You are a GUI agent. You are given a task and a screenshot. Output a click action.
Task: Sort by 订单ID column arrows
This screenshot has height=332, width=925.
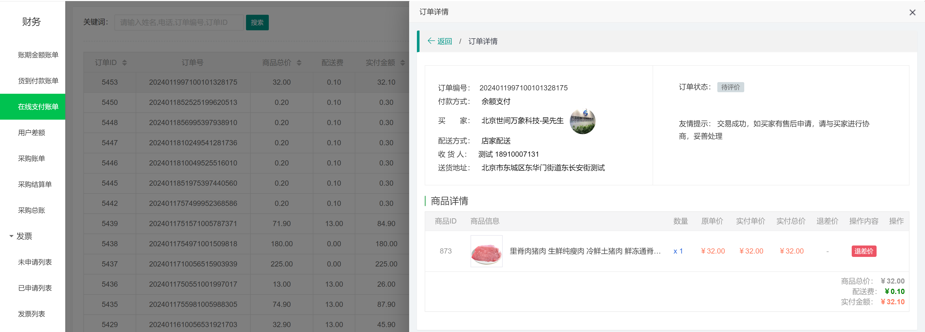tap(125, 63)
